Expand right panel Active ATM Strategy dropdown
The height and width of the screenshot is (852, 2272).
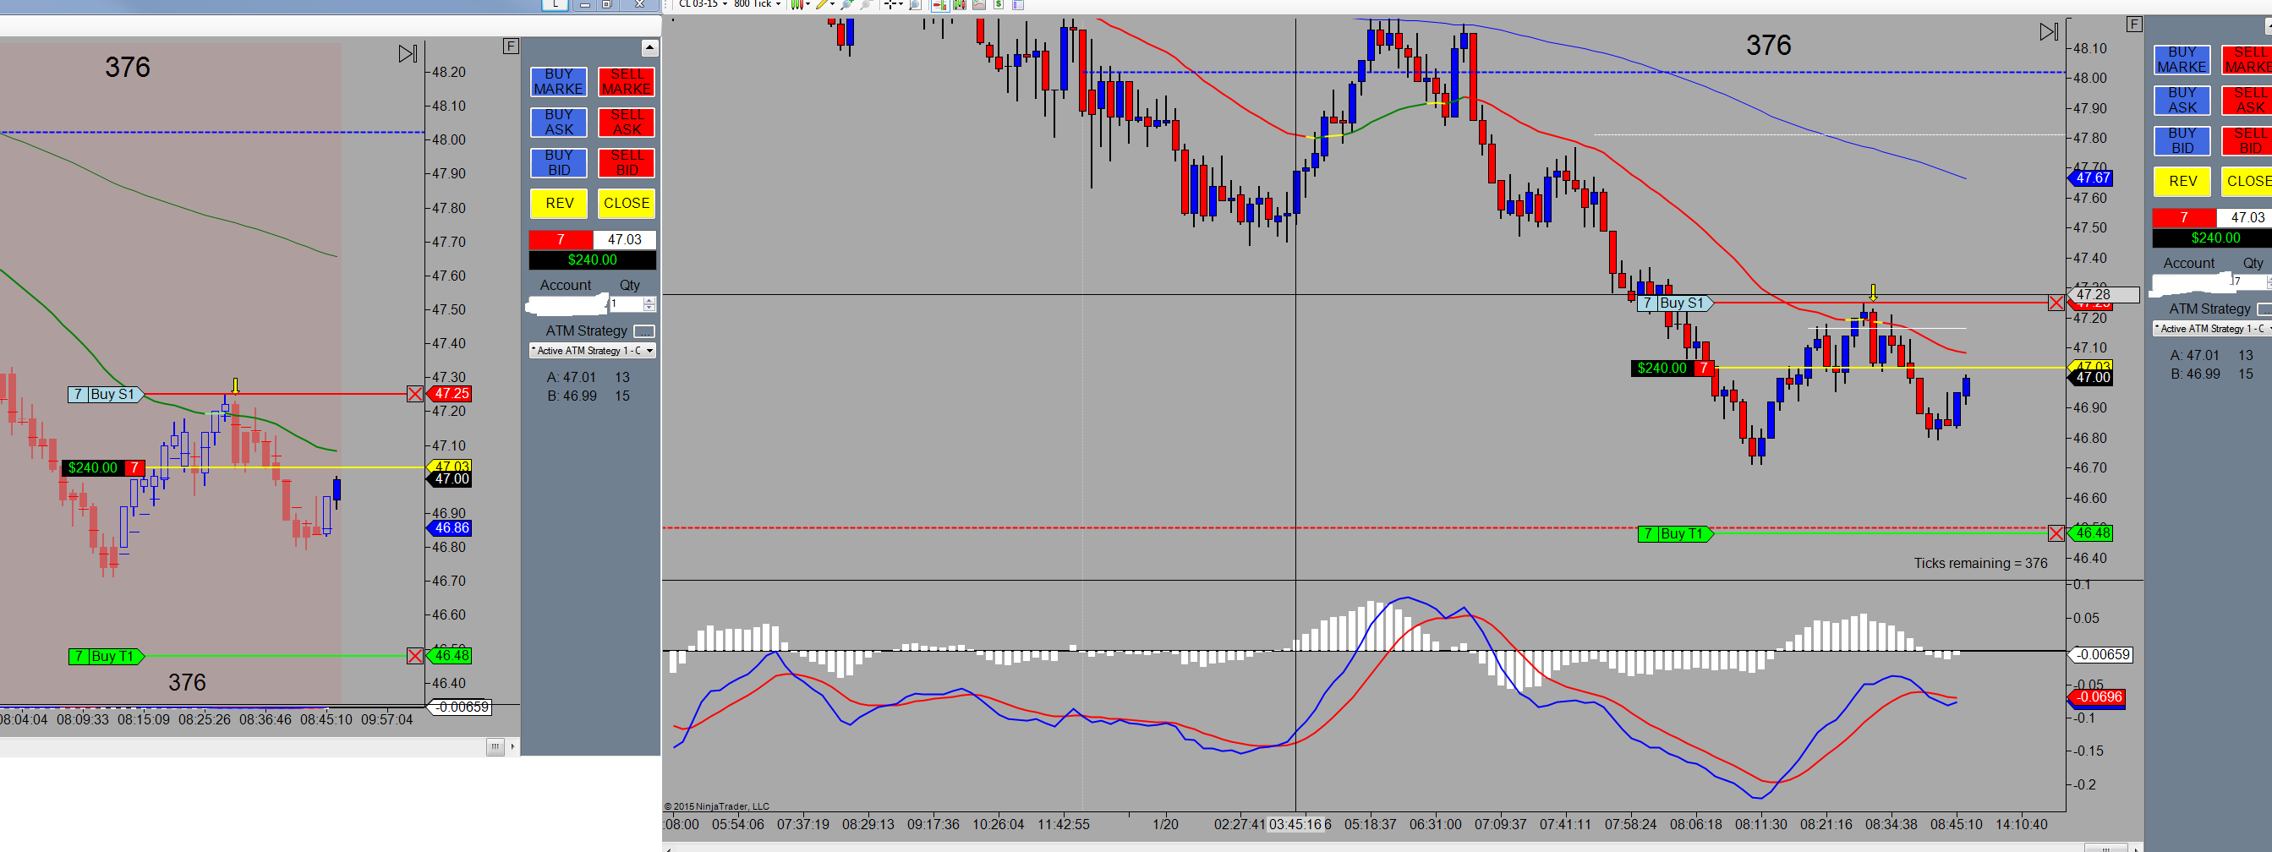tap(2269, 328)
